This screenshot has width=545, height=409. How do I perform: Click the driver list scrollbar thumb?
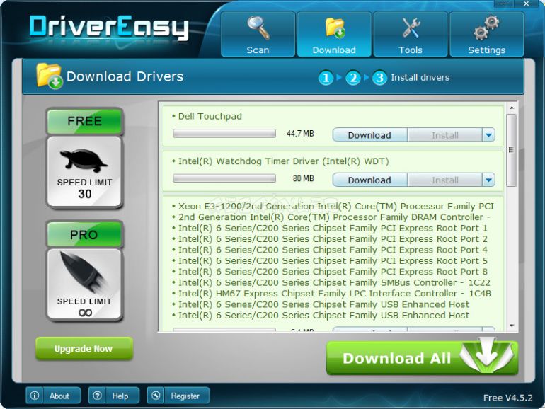[x=511, y=150]
